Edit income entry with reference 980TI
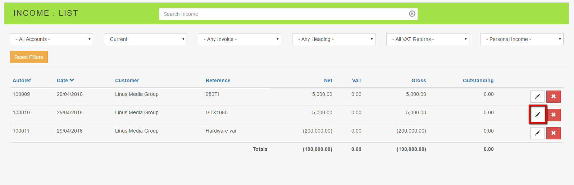The image size is (574, 185). (537, 96)
